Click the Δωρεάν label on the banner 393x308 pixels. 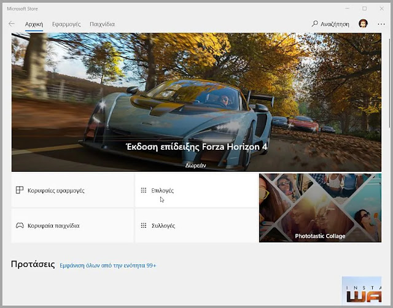pos(196,166)
